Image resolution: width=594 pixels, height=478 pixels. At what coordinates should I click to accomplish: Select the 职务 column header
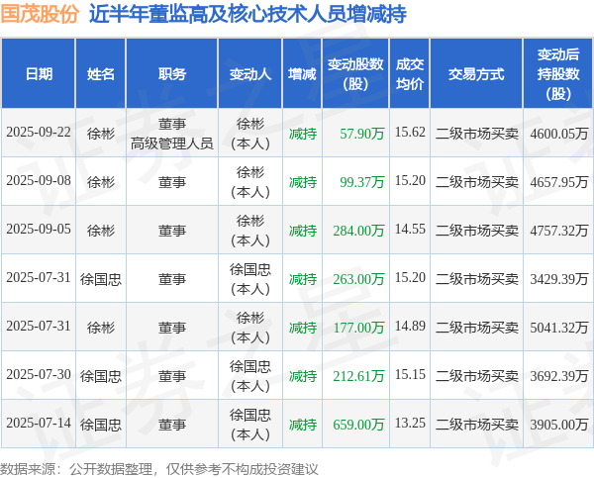[x=172, y=74]
